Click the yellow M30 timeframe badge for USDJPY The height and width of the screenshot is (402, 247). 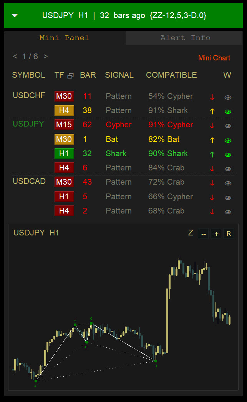click(x=64, y=139)
